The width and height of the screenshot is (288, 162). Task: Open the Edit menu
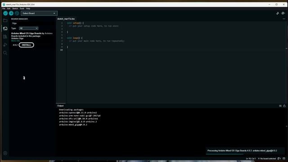click(9, 9)
